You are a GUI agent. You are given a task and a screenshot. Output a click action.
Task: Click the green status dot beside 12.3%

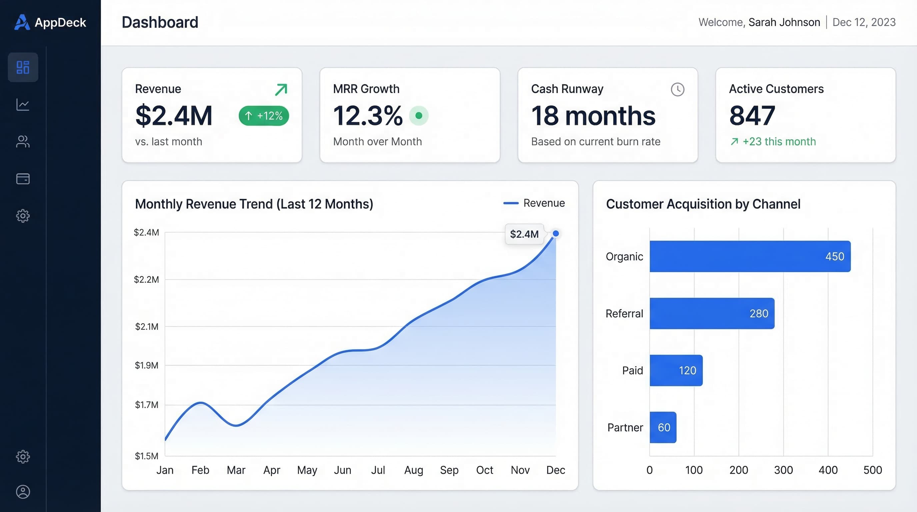[419, 115]
